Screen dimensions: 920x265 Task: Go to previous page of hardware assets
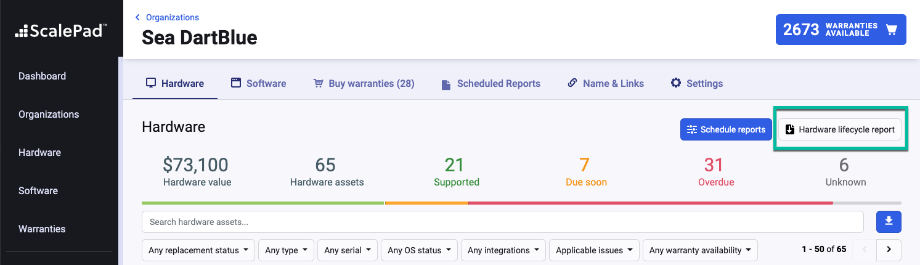[864, 250]
